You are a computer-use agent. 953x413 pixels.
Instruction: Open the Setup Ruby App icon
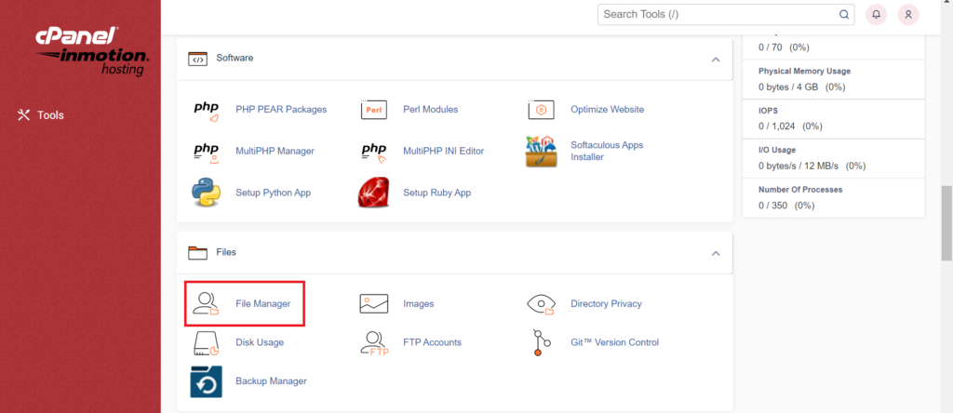point(373,193)
